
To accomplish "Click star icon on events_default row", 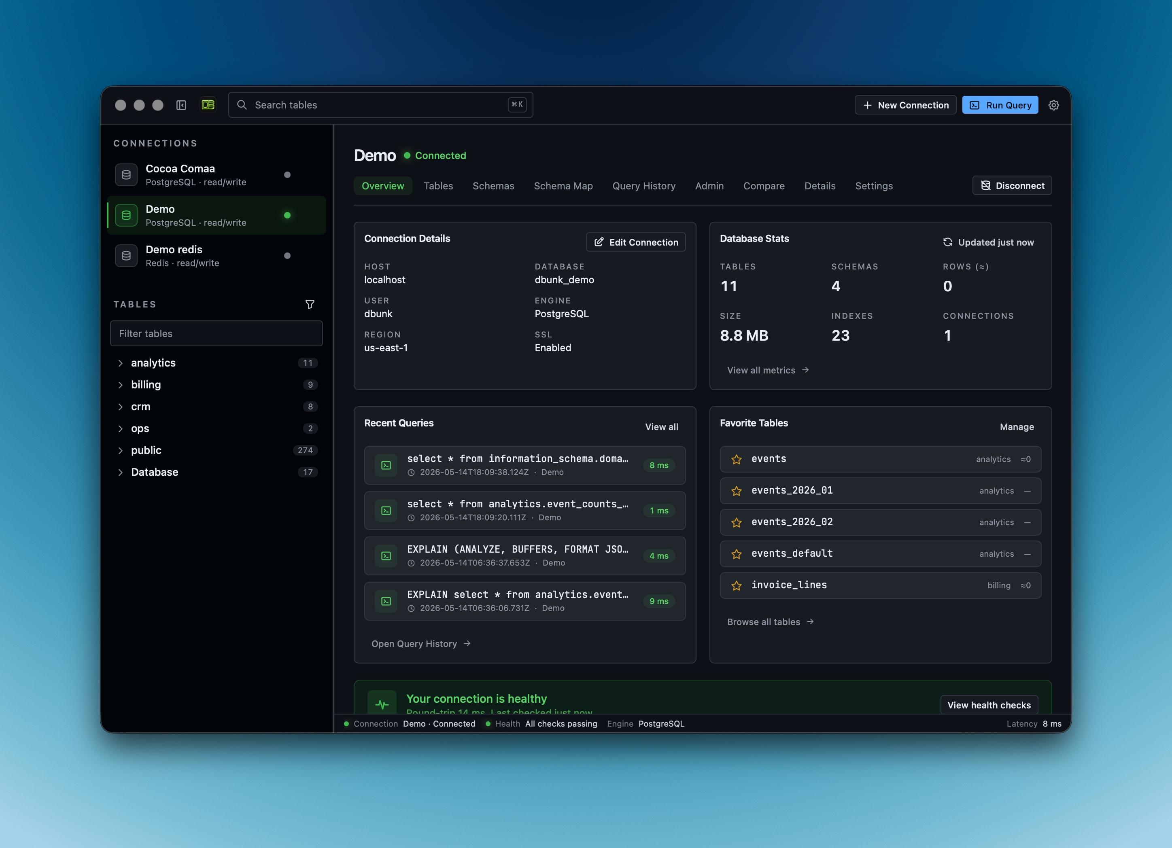I will pos(737,553).
